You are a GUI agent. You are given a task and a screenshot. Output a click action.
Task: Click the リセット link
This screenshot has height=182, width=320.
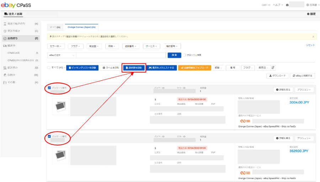tap(310, 45)
